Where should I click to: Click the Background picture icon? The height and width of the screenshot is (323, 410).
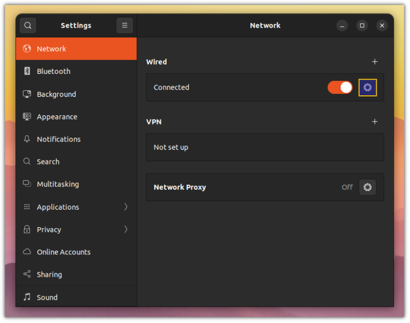[27, 94]
